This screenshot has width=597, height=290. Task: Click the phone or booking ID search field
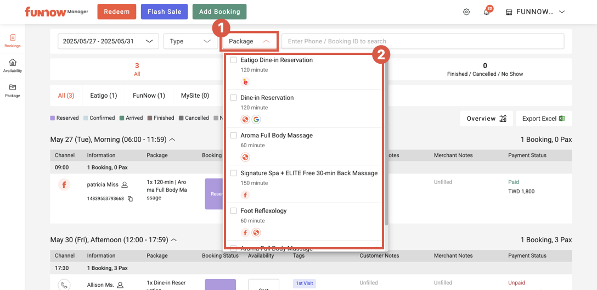pos(423,41)
